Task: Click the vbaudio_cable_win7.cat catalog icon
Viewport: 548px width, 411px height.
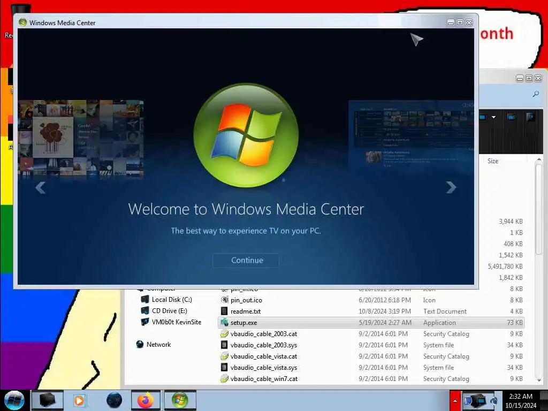Action: [x=224, y=378]
